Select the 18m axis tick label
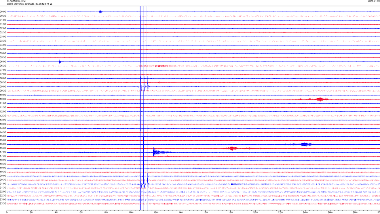Image resolution: width=380 pixels, height=214 pixels. click(230, 212)
